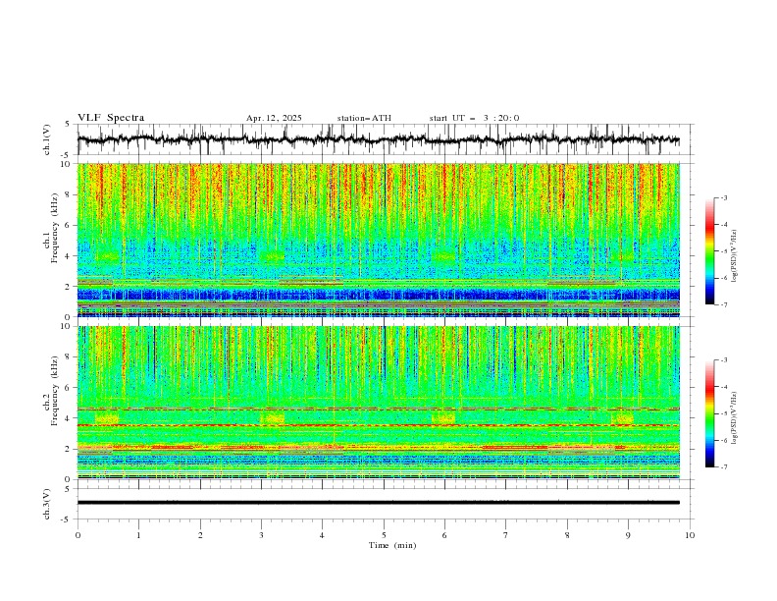Image resolution: width=777 pixels, height=601 pixels.
Task: Click the ch.2 colorbar log(PSD) label
Action: (735, 418)
